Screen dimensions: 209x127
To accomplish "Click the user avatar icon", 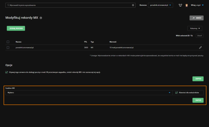I will 187,5.
